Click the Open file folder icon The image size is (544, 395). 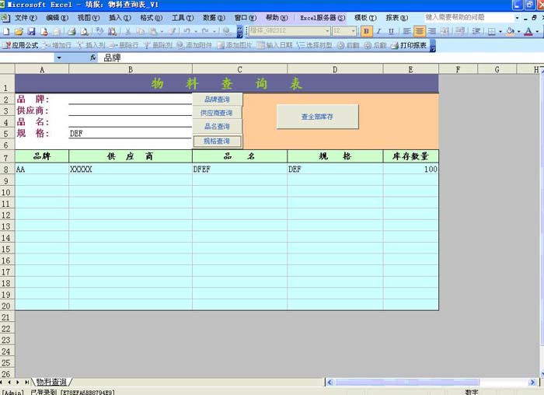(x=19, y=31)
